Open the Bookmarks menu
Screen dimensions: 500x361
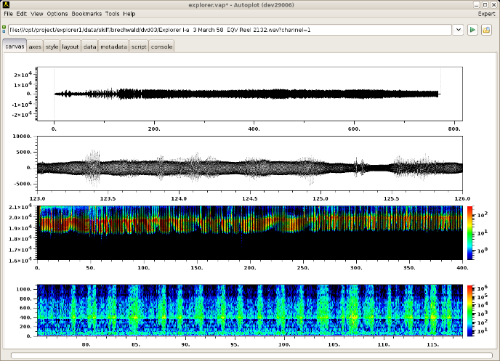click(86, 14)
